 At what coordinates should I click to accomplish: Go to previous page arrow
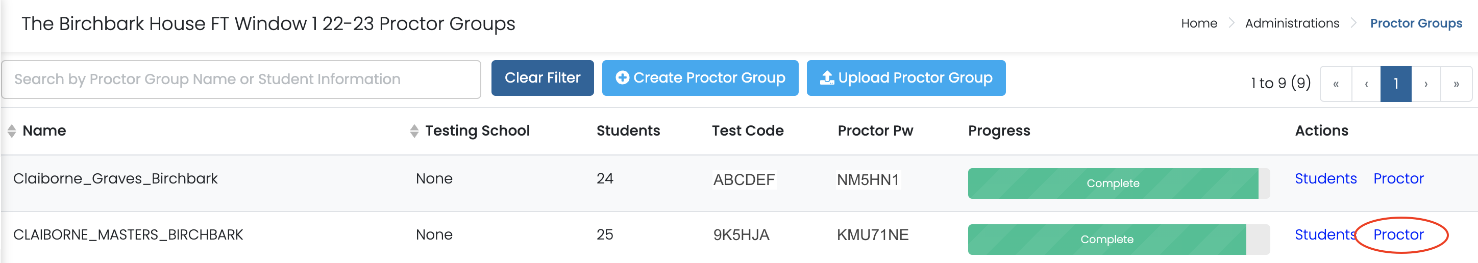tap(1366, 84)
